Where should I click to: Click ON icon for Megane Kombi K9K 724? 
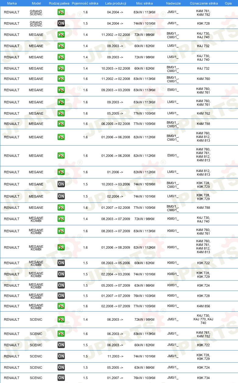[x=61, y=285]
